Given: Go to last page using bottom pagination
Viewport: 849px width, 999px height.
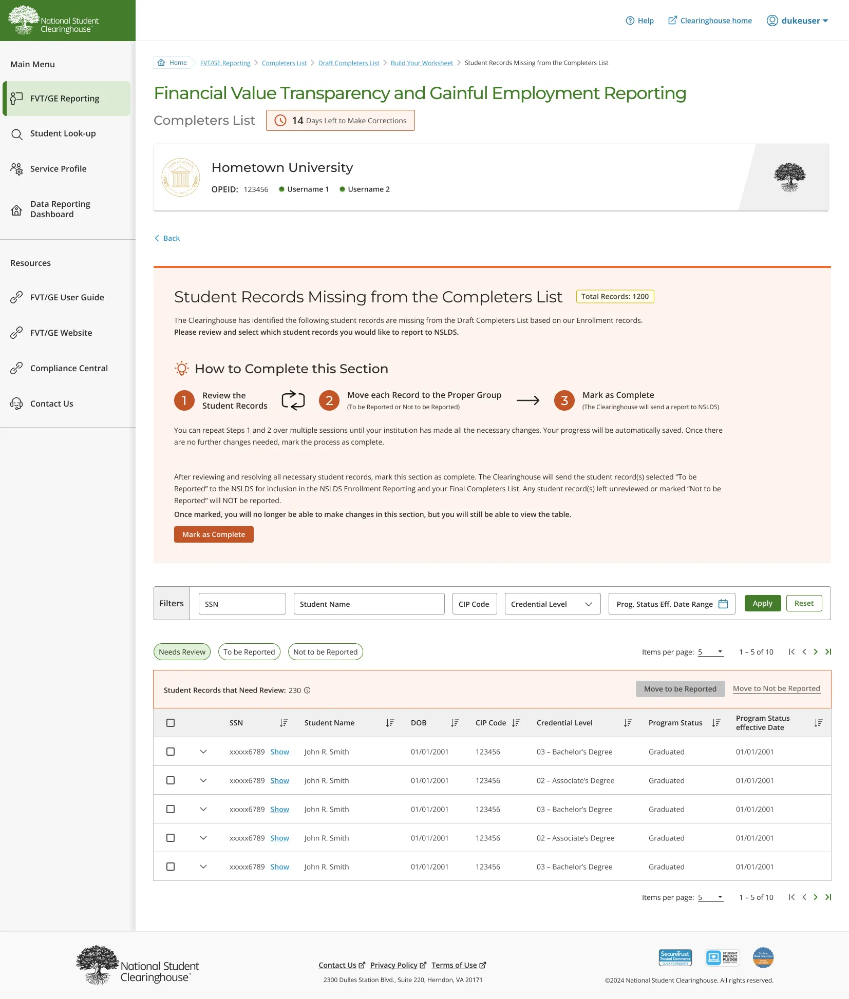Looking at the screenshot, I should point(828,897).
